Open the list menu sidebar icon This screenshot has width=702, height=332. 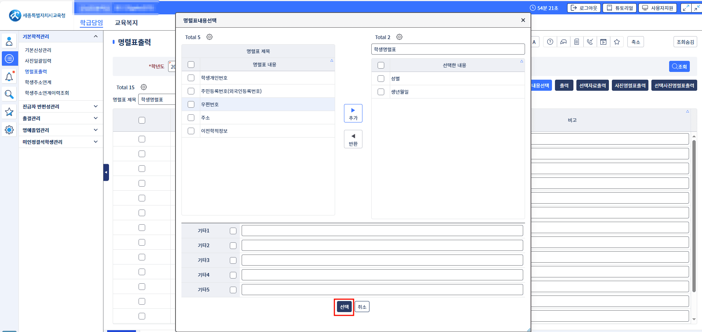pyautogui.click(x=9, y=59)
